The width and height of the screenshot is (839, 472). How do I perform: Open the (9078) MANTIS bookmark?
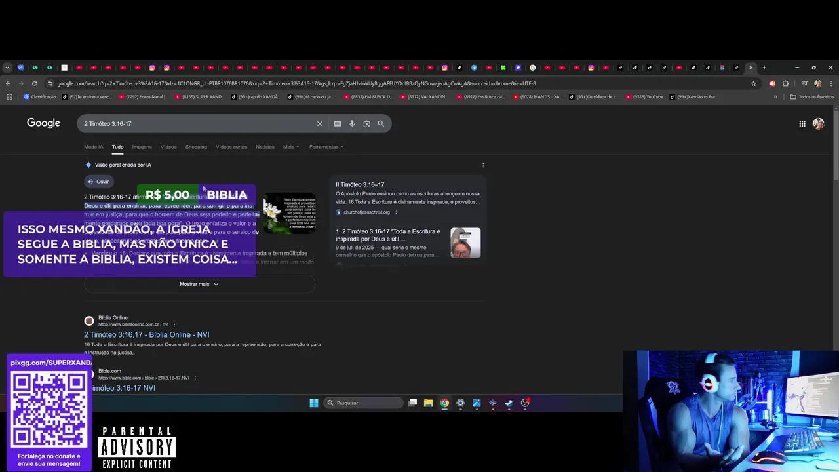pyautogui.click(x=537, y=97)
